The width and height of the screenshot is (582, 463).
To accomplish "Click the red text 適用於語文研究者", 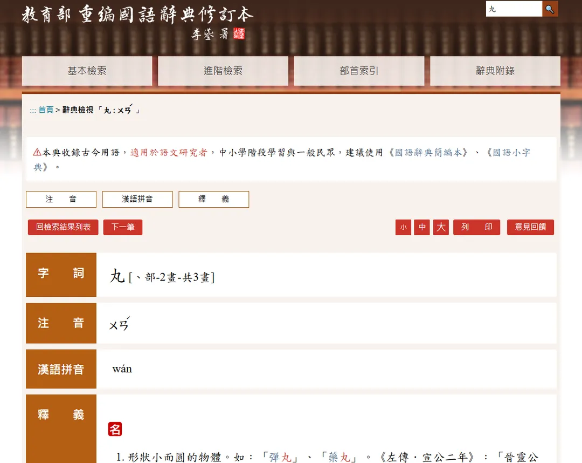I will click(x=169, y=153).
